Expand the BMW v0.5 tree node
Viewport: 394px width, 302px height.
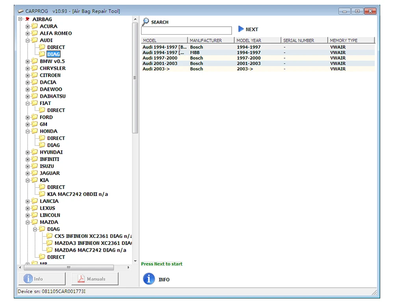coord(28,61)
